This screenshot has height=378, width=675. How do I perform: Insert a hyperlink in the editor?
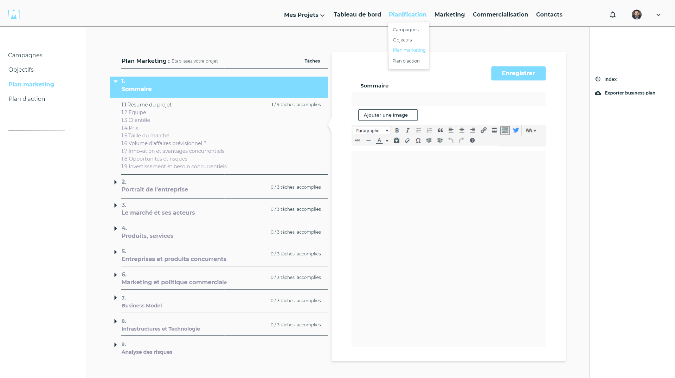[483, 130]
